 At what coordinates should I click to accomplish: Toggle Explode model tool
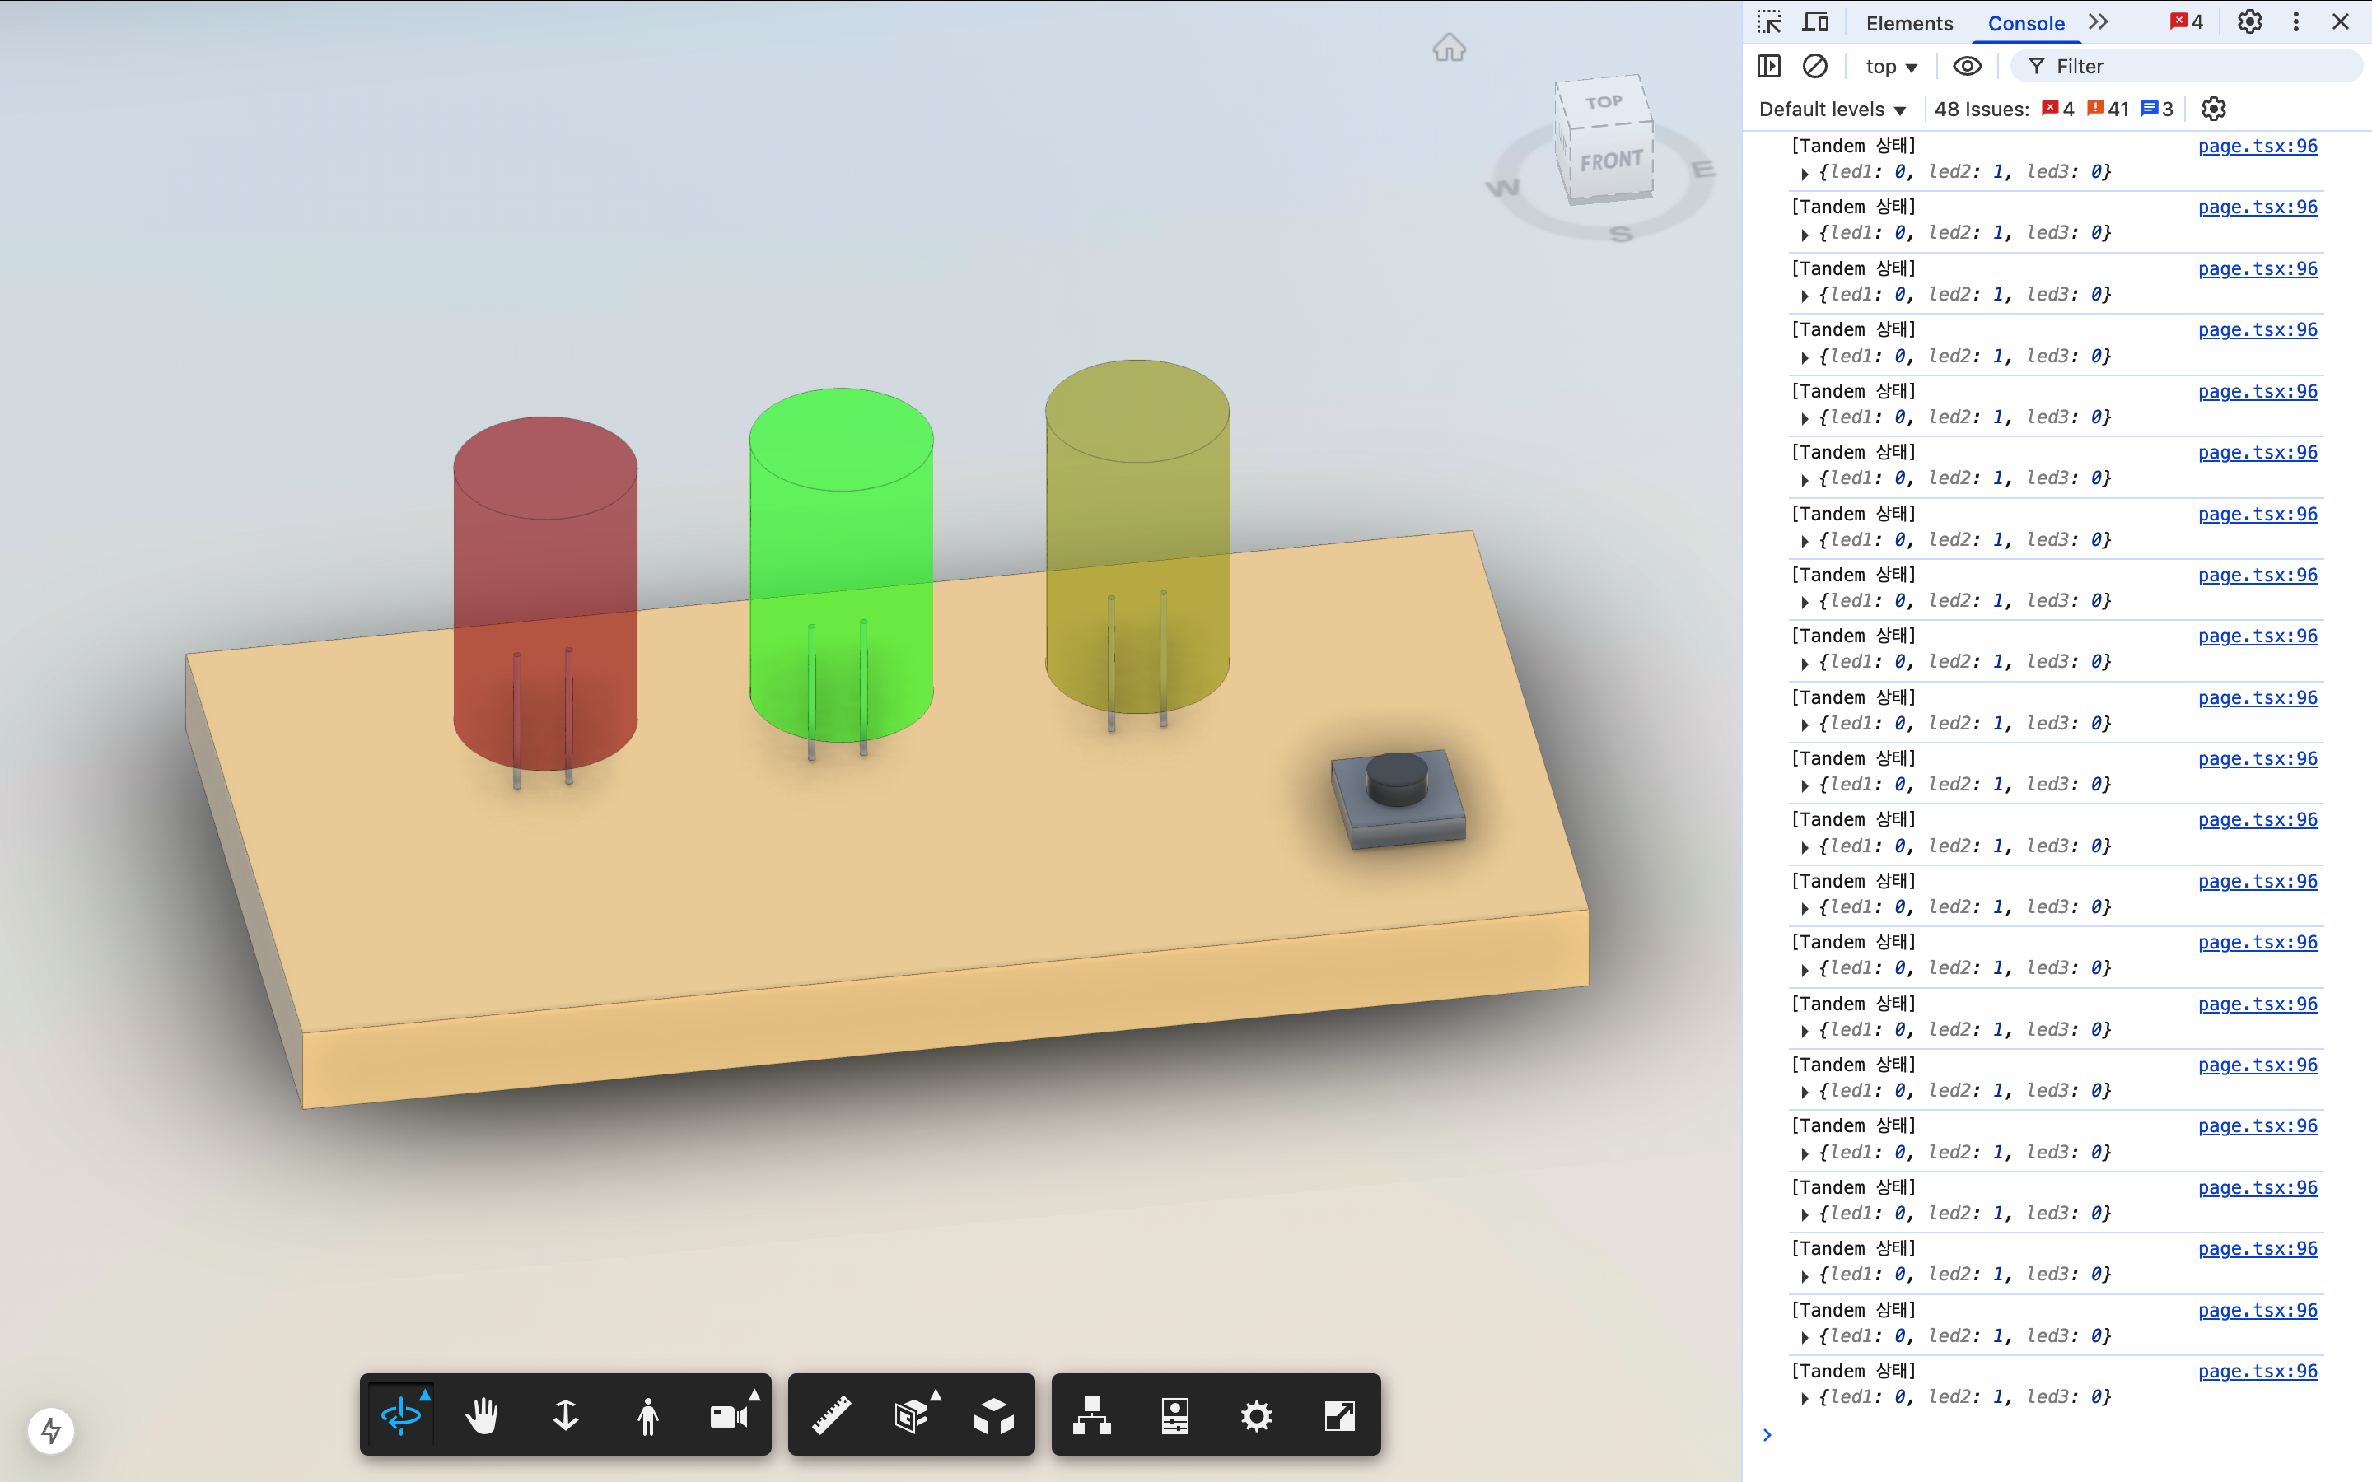(994, 1415)
